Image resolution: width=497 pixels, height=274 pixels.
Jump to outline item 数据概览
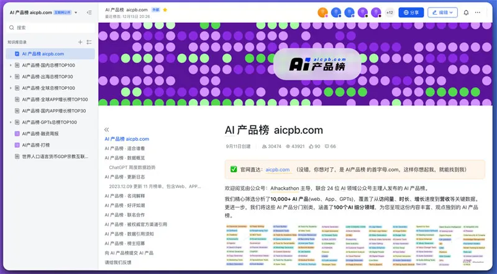click(x=125, y=158)
